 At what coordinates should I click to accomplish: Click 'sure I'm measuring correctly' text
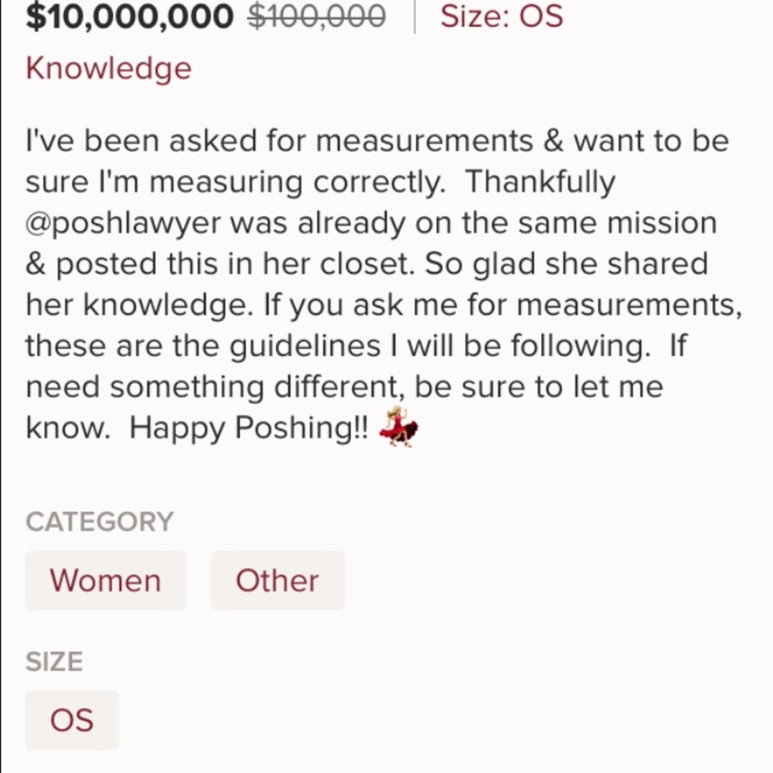point(232,182)
